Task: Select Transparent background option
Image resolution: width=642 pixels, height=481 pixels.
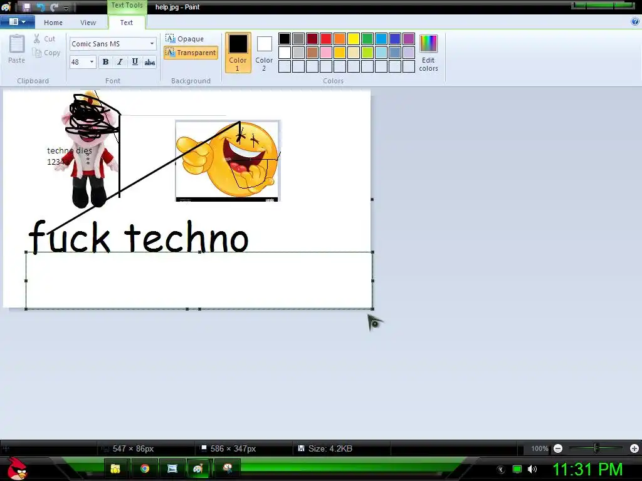Action: click(x=191, y=53)
